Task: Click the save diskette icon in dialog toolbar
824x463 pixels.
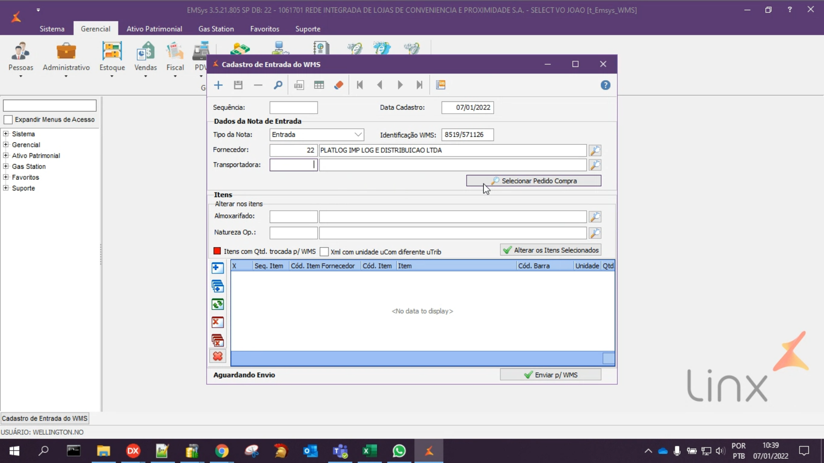Action: (238, 85)
